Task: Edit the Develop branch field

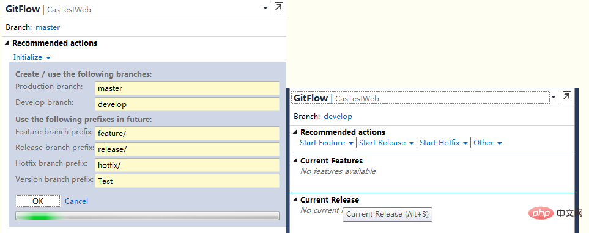Action: click(x=187, y=104)
